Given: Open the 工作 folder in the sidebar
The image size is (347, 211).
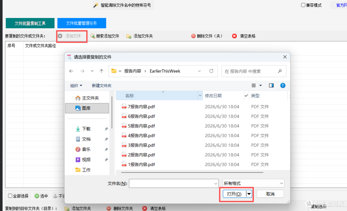Looking at the screenshot, I should click(x=84, y=170).
